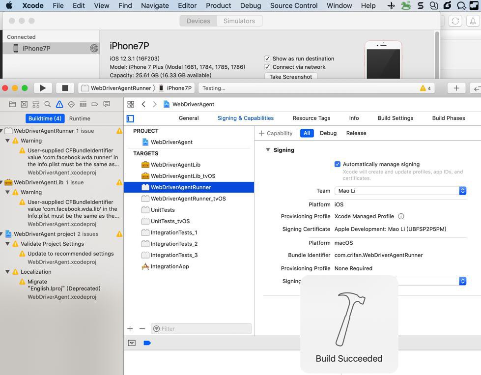Open the Apple menu
481x375 pixels.
[x=9, y=5]
